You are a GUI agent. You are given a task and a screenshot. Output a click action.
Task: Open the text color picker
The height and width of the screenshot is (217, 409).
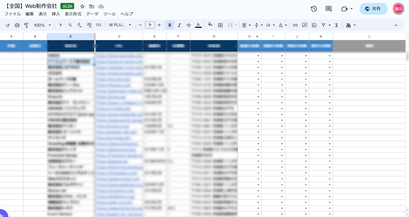[198, 25]
